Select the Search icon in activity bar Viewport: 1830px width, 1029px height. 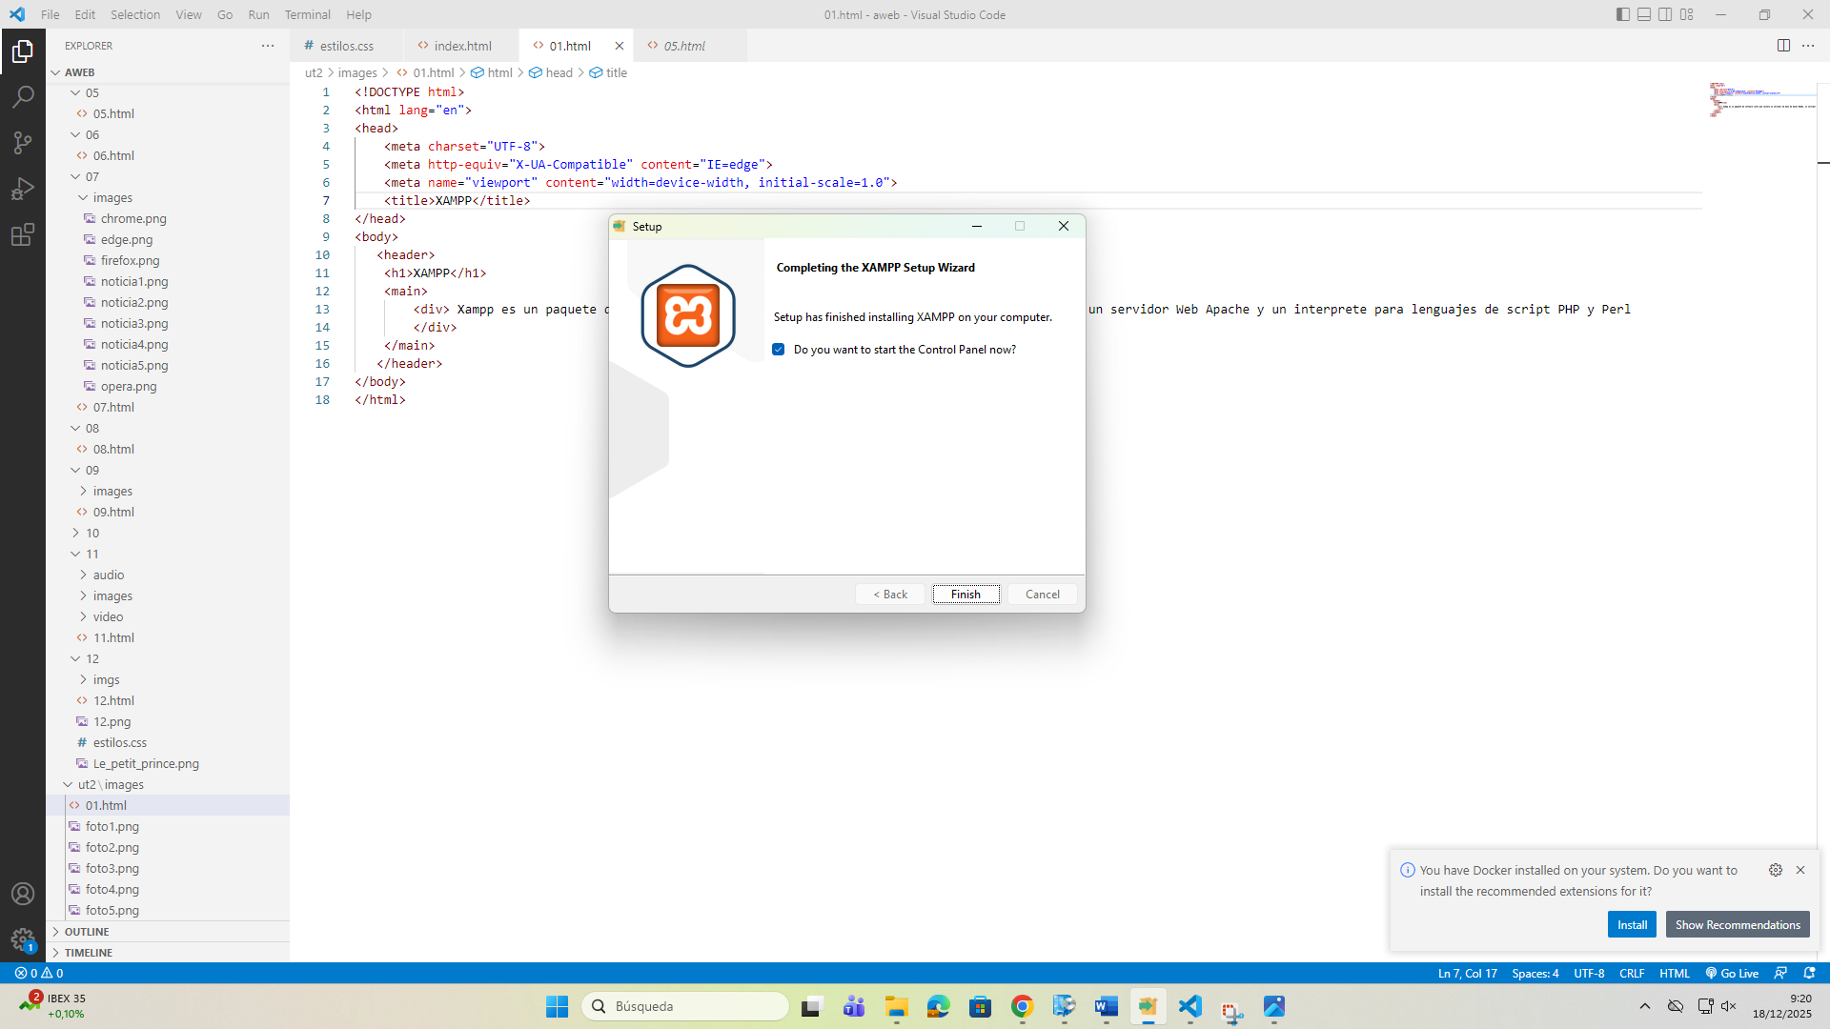(x=23, y=96)
